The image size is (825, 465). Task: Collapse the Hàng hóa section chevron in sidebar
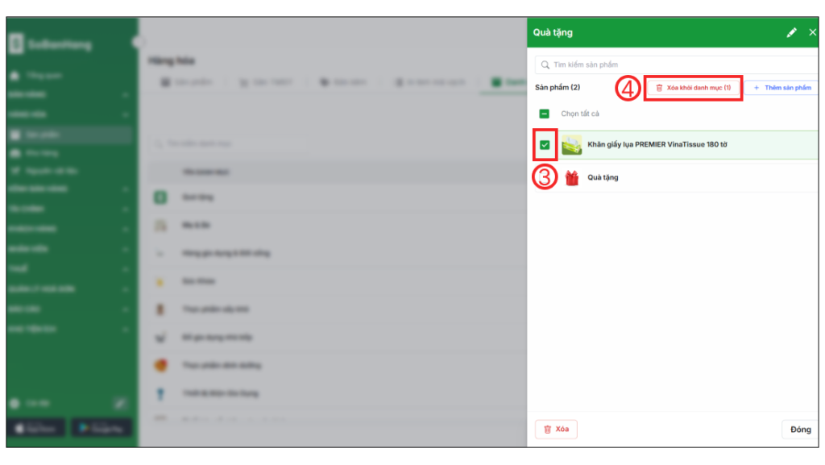pos(125,115)
